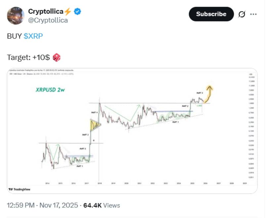This screenshot has width=273, height=218.
Task: Click the 64.4K Views count
Action: pos(102,205)
